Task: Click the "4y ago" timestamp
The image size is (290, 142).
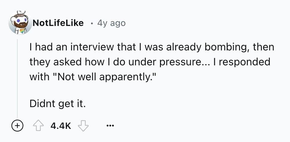Action: (x=111, y=23)
